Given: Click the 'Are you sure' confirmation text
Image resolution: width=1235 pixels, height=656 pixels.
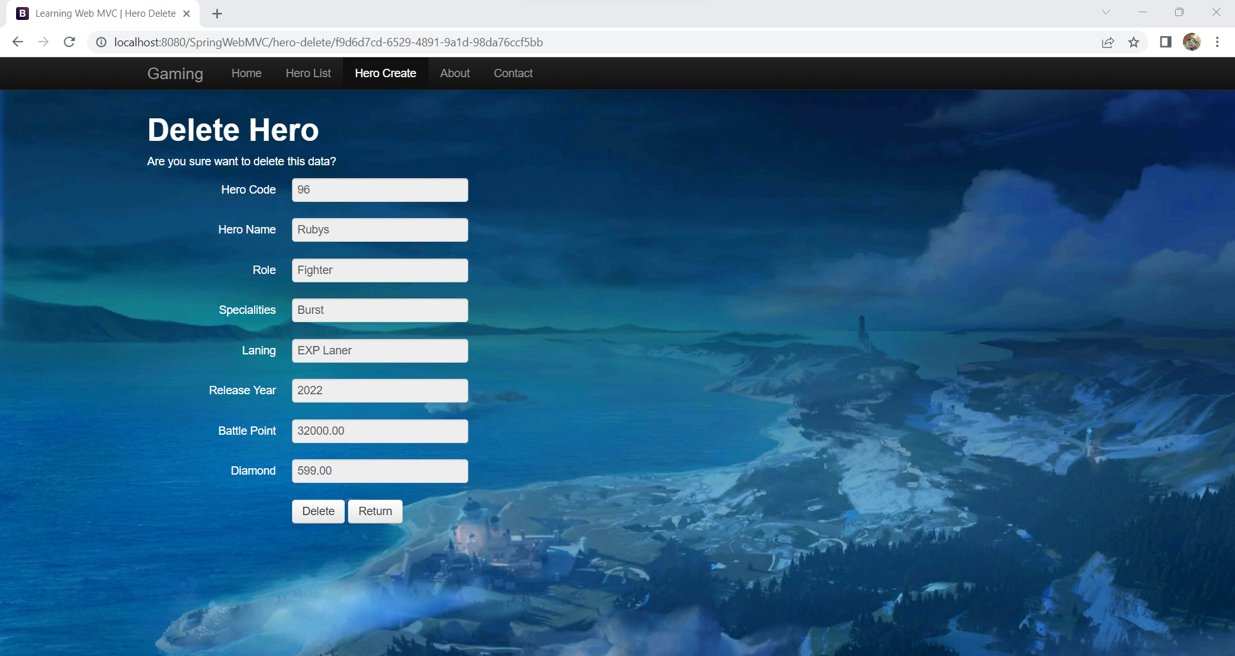Looking at the screenshot, I should point(241,161).
